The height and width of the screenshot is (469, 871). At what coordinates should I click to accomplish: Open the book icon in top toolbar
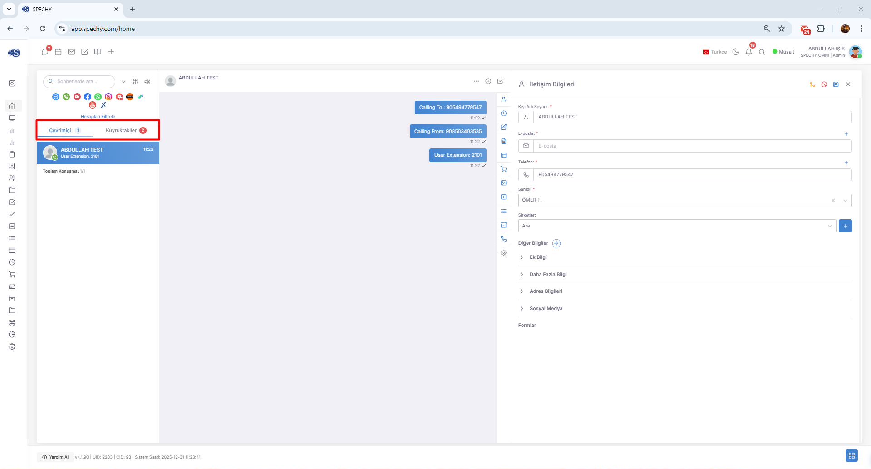(x=98, y=52)
